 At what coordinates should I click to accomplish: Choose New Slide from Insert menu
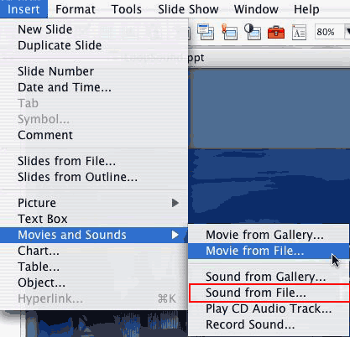94,29
